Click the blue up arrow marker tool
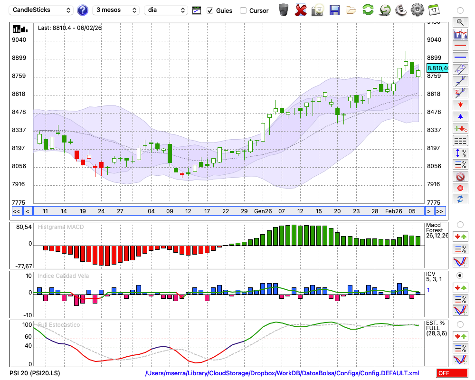This screenshot has height=380, width=475. pos(460,117)
